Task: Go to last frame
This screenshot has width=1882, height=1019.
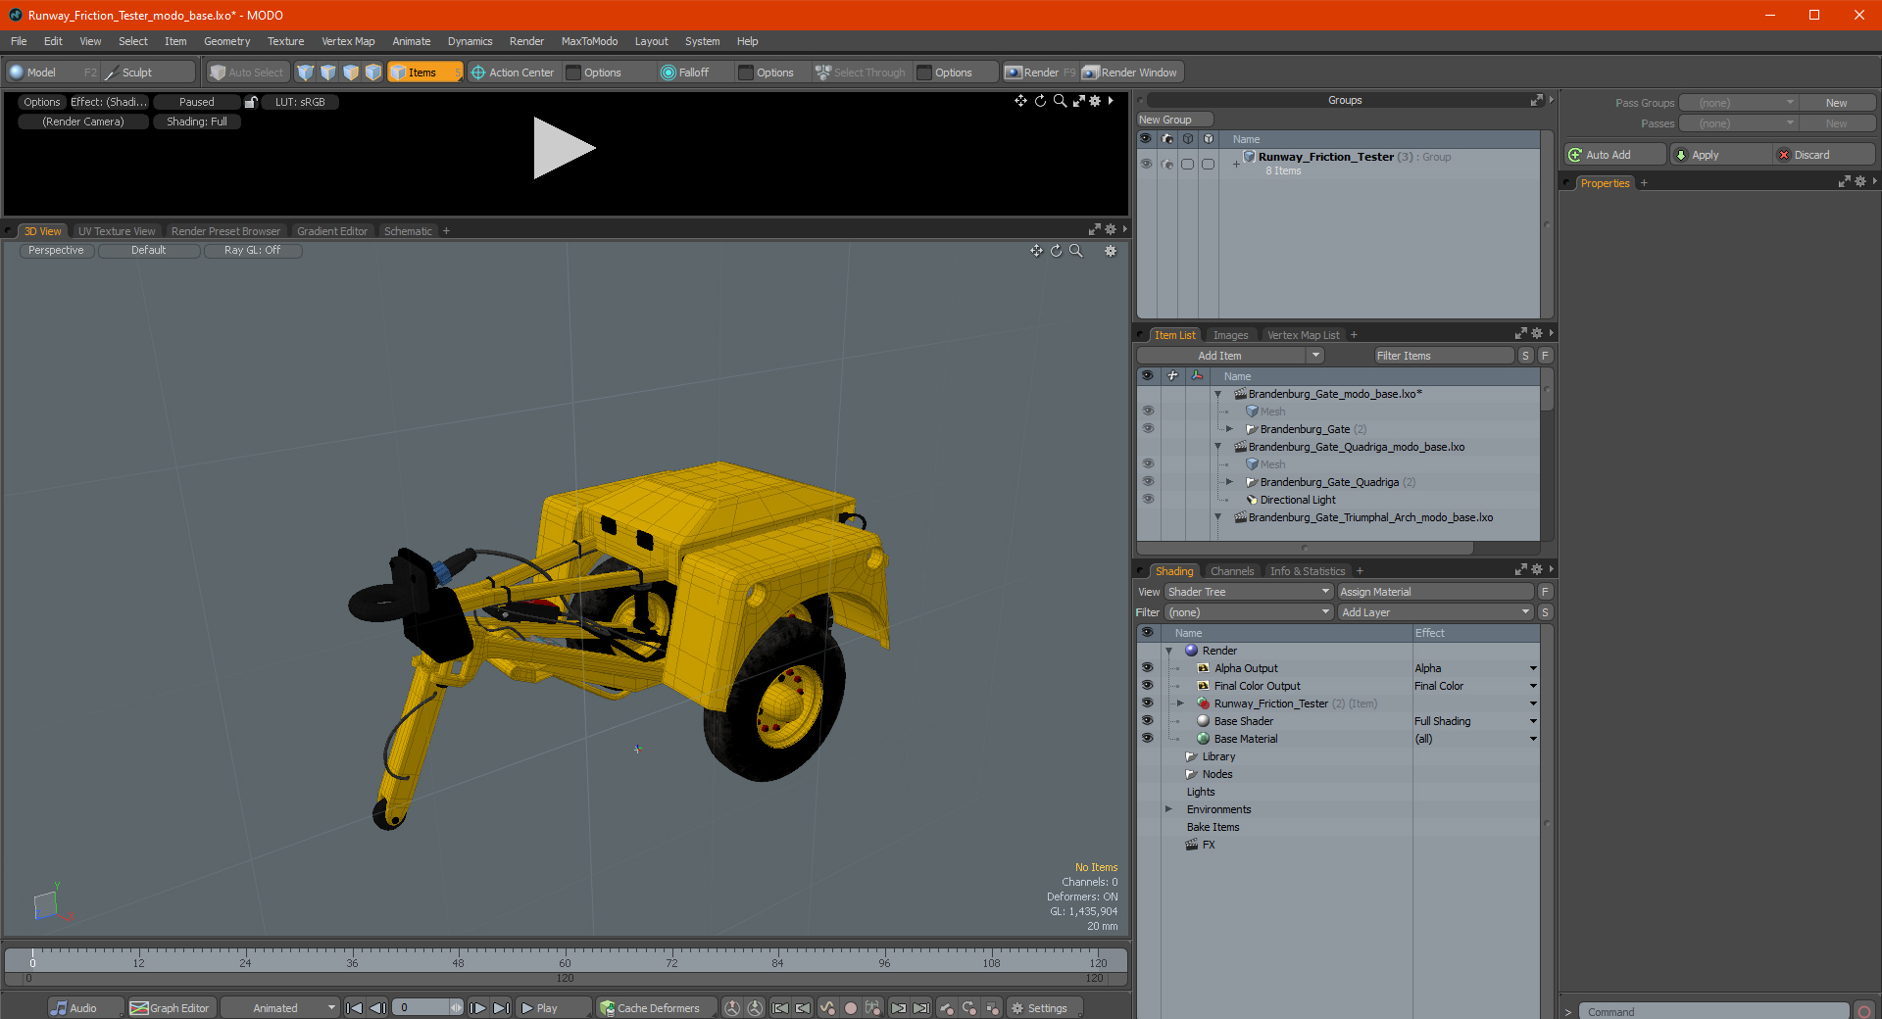Action: click(x=501, y=1007)
